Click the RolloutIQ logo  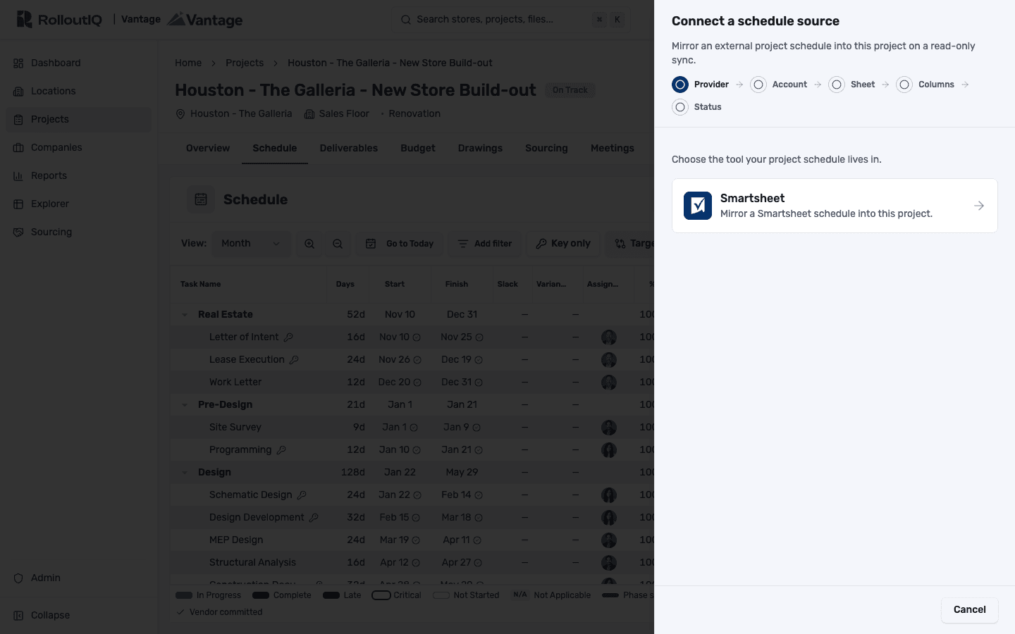click(59, 20)
